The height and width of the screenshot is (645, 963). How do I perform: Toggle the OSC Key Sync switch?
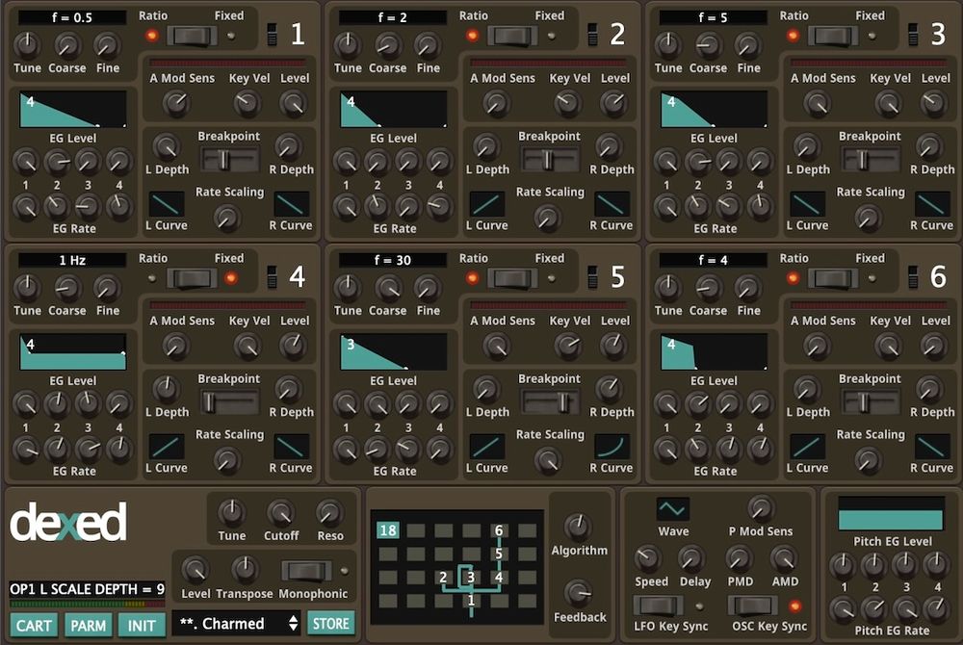click(753, 606)
